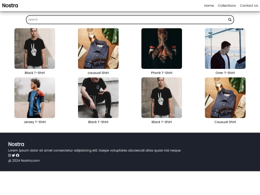
Task: Select the lowercase causual Shirt label
Action: tap(98, 73)
